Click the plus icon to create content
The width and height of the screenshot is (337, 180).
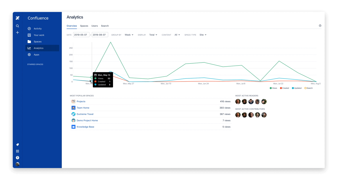[x=17, y=33]
